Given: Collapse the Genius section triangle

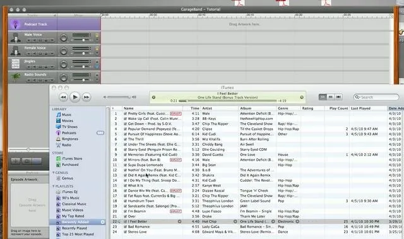Looking at the screenshot, I should point(53,173).
